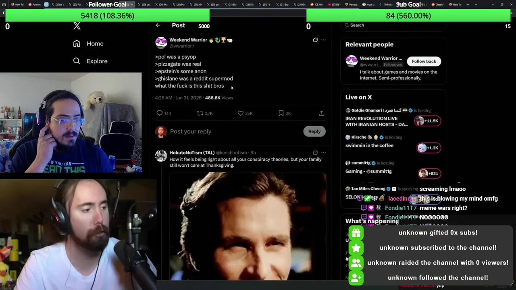Click the Live on X heading
The width and height of the screenshot is (516, 290).
(358, 97)
